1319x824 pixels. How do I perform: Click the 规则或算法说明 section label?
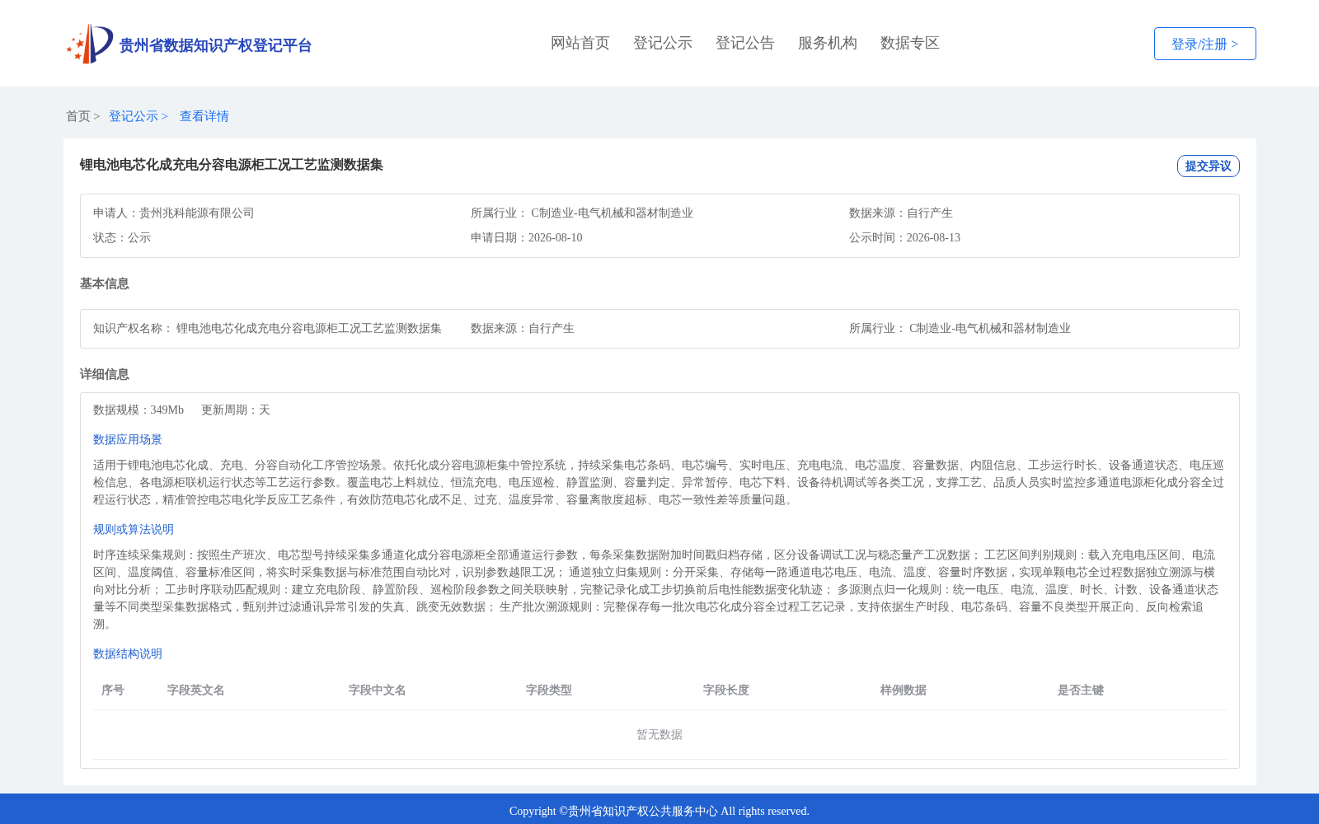(134, 529)
